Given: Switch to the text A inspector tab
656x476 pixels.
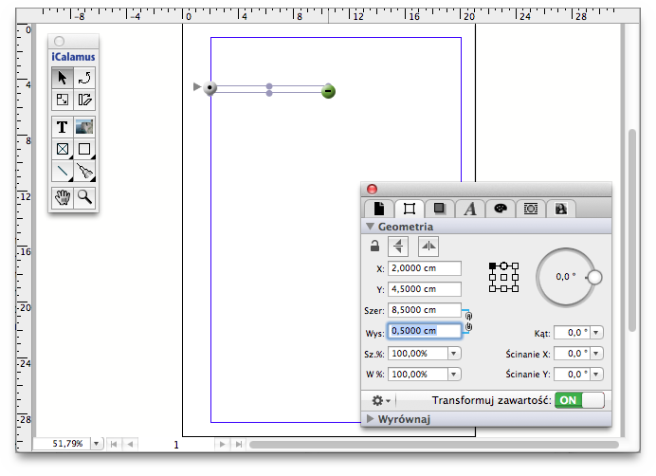Looking at the screenshot, I should tap(470, 209).
